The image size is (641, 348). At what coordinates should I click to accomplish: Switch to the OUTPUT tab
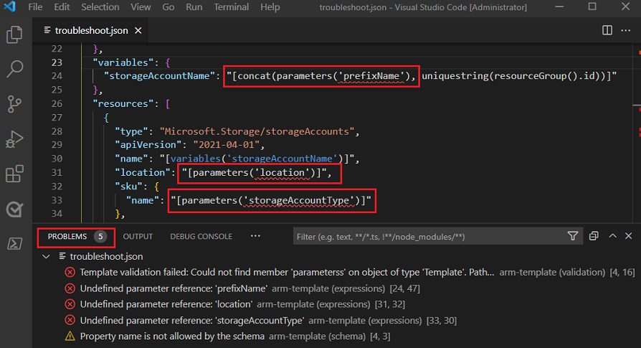pyautogui.click(x=138, y=236)
